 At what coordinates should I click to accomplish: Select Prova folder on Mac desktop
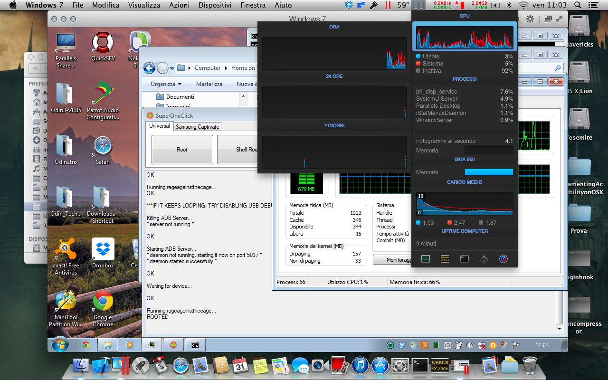tap(579, 218)
